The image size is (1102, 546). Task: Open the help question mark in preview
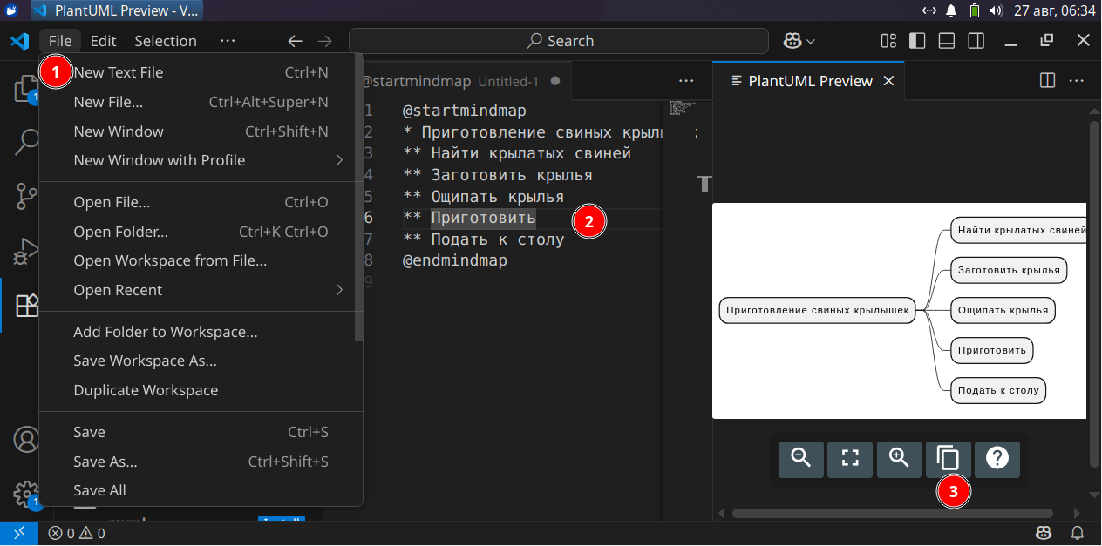pos(997,457)
